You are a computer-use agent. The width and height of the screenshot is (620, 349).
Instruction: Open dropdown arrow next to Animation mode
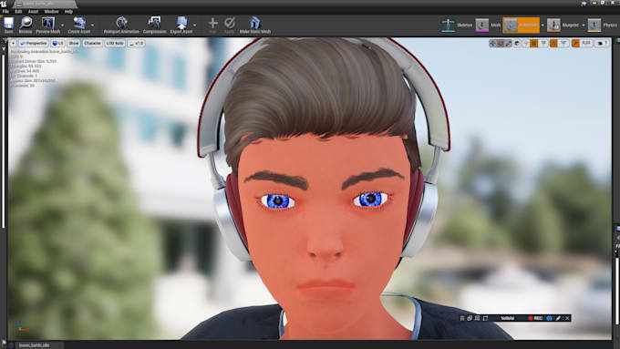pos(542,26)
